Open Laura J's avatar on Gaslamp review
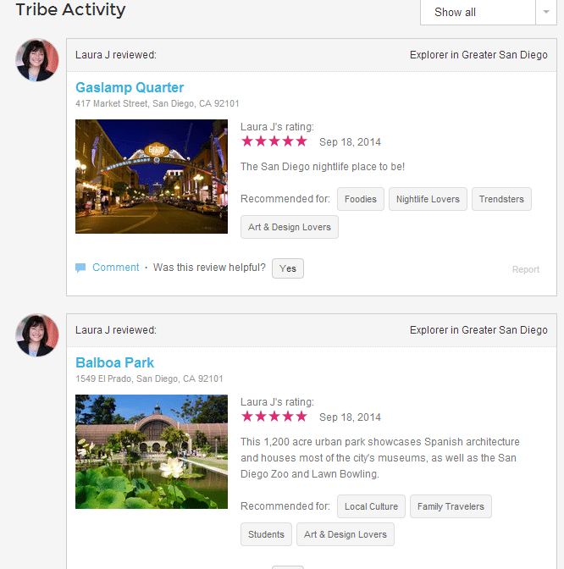The image size is (564, 569). coord(37,60)
